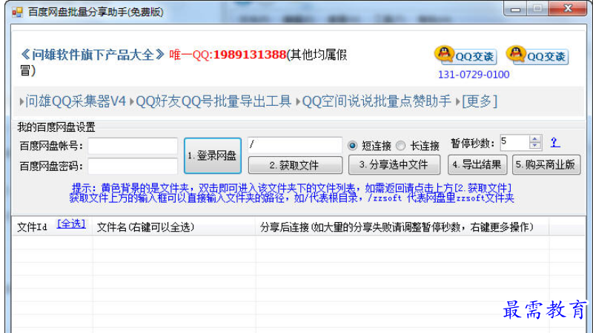Screen dimensions: 593x333
Task: Open QQ好友QQ号批量导出工具 link
Action: pos(213,101)
